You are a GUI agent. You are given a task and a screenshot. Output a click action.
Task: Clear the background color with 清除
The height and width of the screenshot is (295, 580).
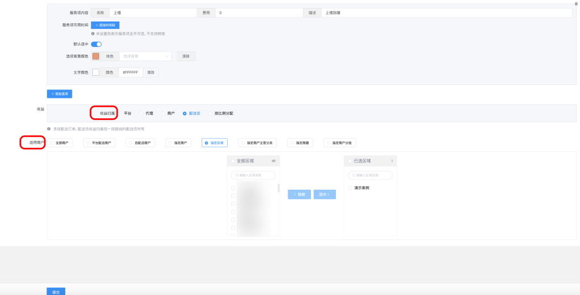tap(186, 56)
